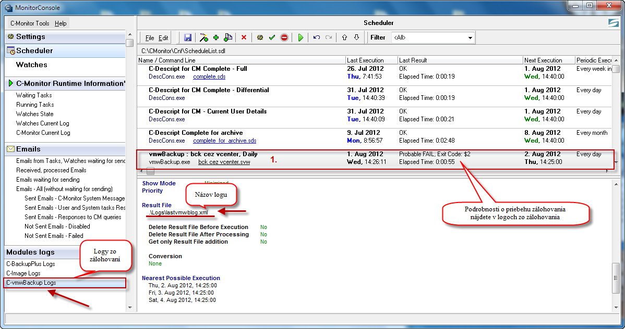Open Sent Emails - User and System tasks
Image resolution: width=625 pixels, height=329 pixels.
pyautogui.click(x=75, y=208)
